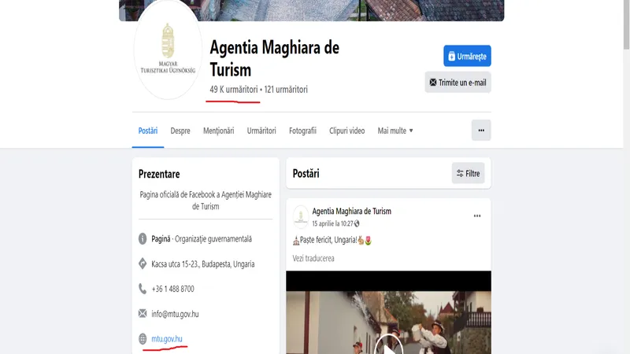The height and width of the screenshot is (354, 630).
Task: Expand the Mai multe dropdown
Action: tap(395, 131)
